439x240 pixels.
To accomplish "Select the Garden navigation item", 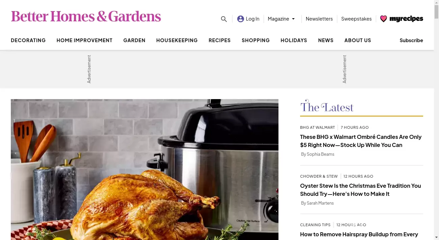I will click(x=134, y=40).
